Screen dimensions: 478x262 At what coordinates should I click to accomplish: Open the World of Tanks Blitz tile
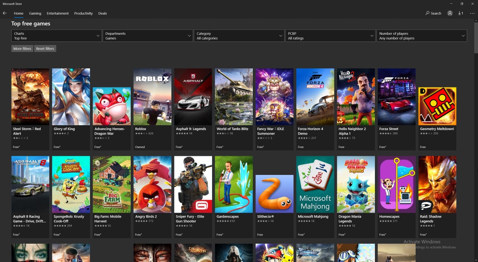tap(234, 109)
